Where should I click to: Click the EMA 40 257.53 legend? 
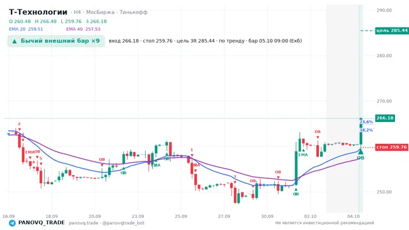(x=83, y=29)
